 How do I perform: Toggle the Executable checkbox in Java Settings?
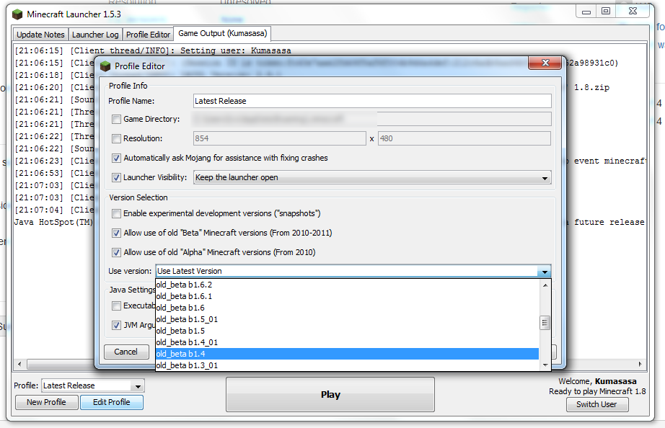(116, 306)
